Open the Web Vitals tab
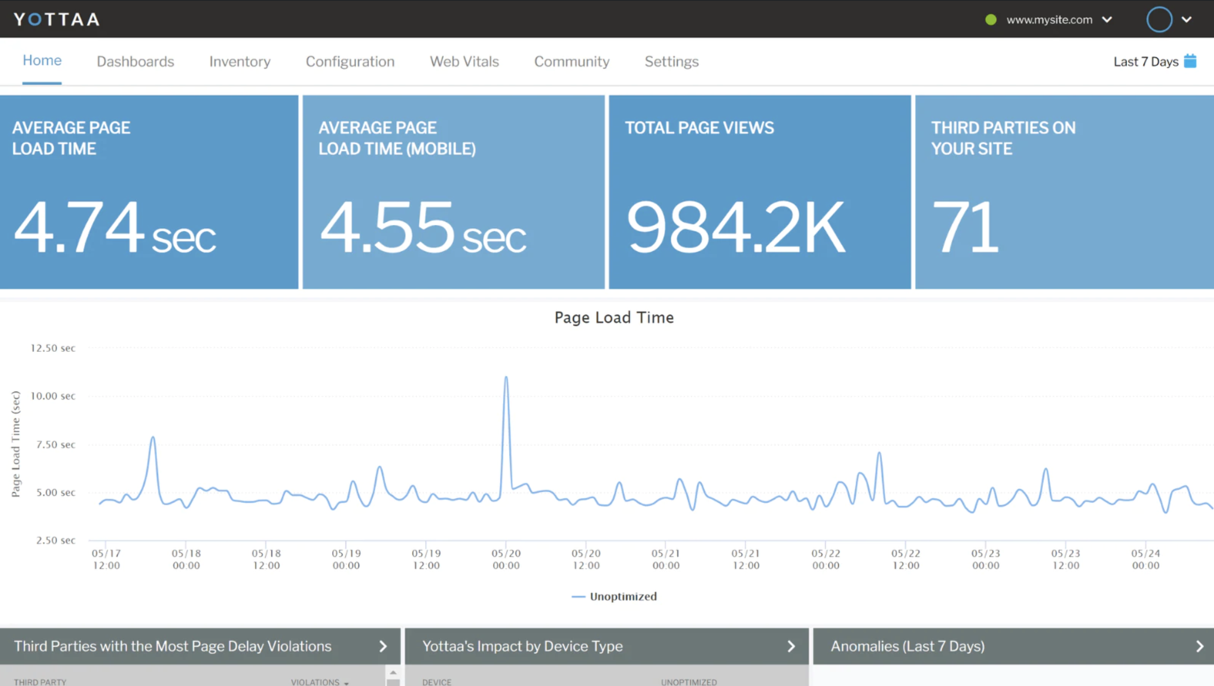The width and height of the screenshot is (1214, 686). pyautogui.click(x=464, y=61)
